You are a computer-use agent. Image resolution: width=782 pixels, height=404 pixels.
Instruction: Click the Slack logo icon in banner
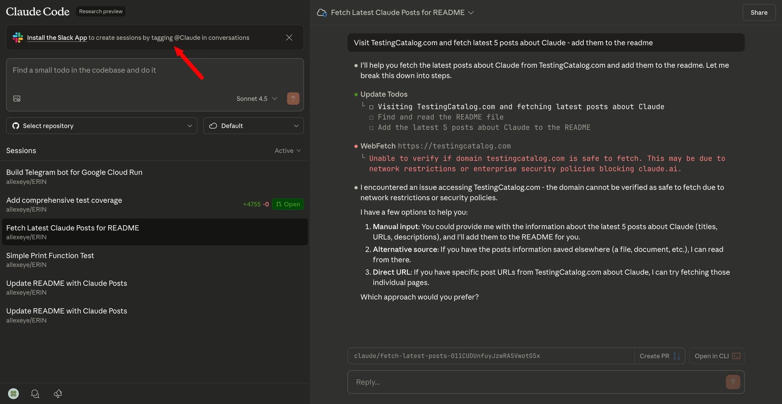click(18, 38)
